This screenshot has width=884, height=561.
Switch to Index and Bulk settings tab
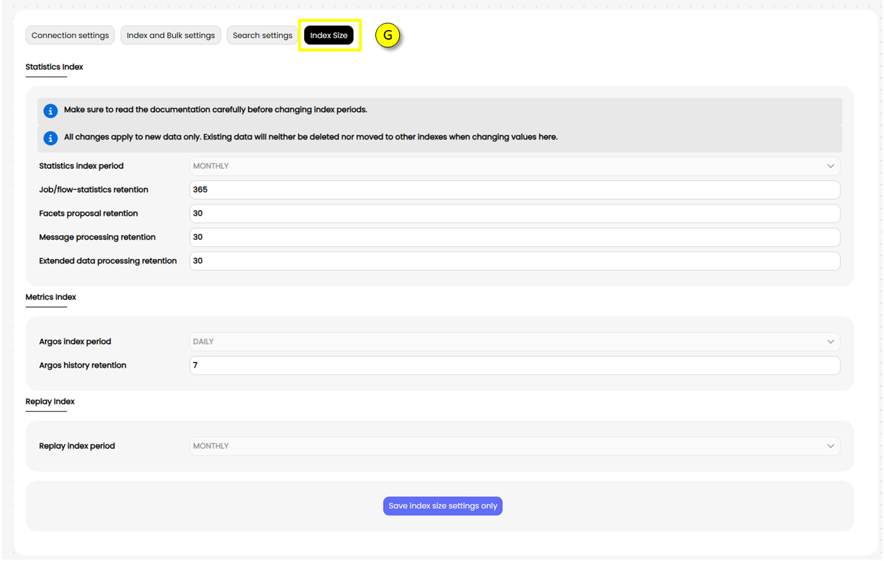click(x=170, y=35)
